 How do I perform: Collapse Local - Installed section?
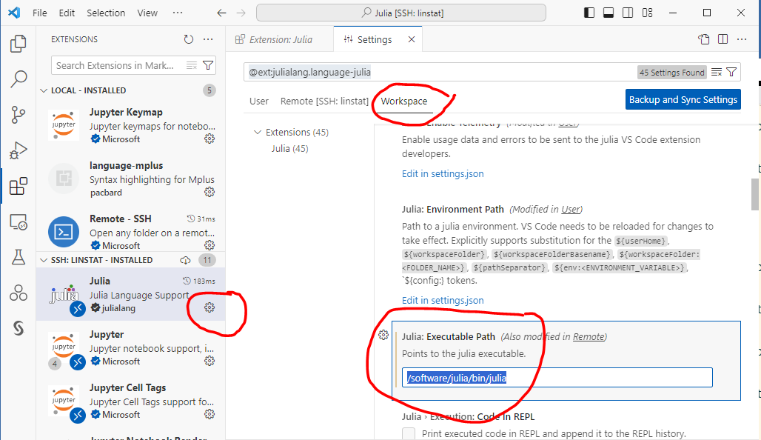point(44,90)
